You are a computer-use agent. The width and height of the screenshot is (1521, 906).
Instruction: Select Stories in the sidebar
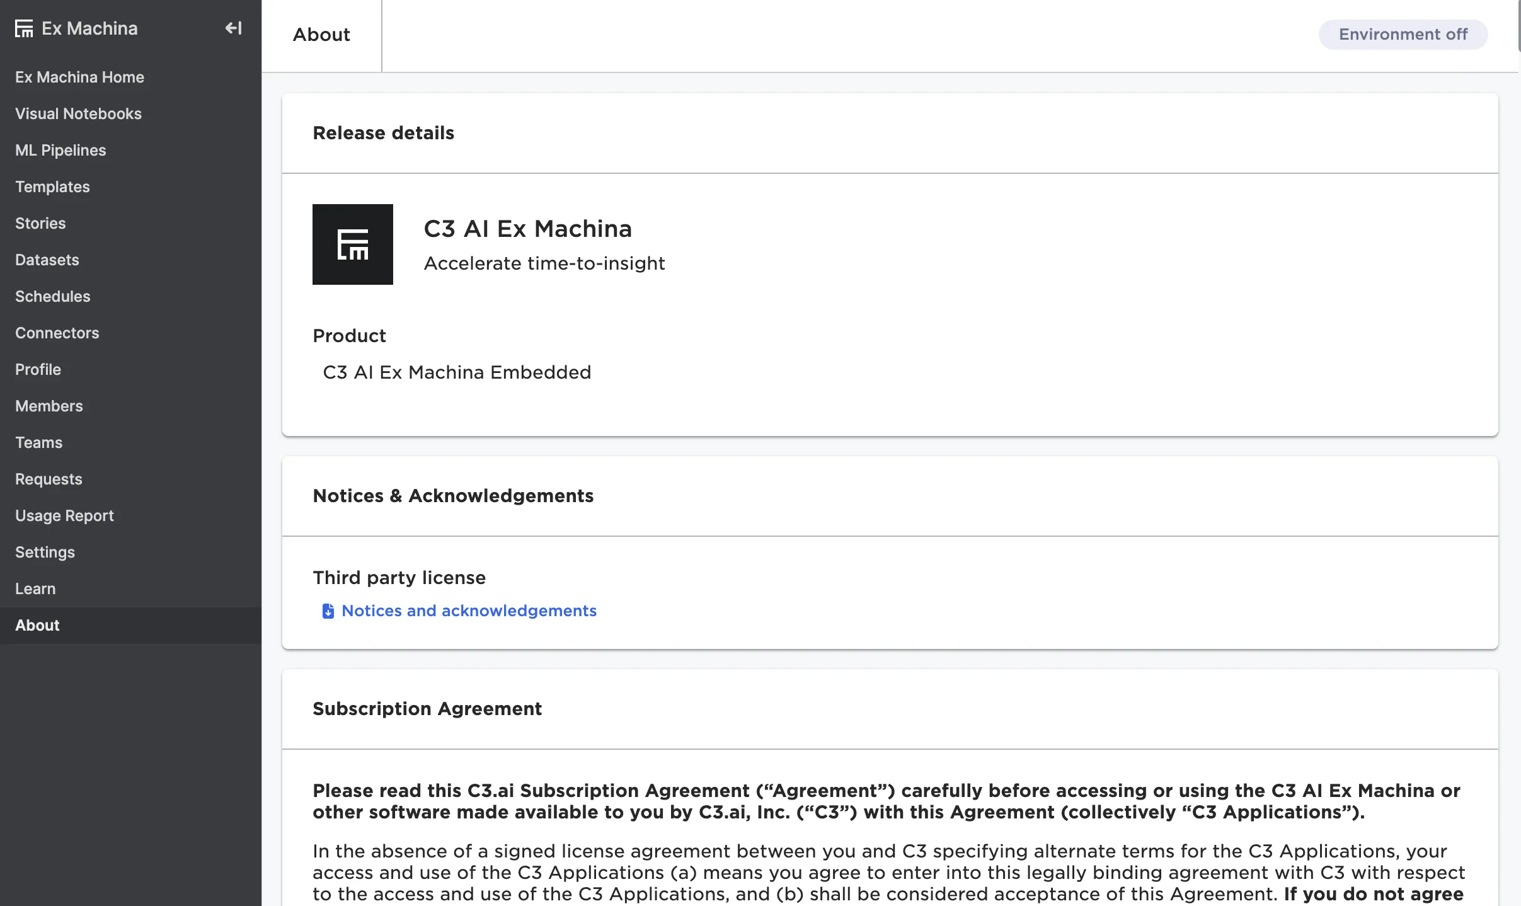40,223
